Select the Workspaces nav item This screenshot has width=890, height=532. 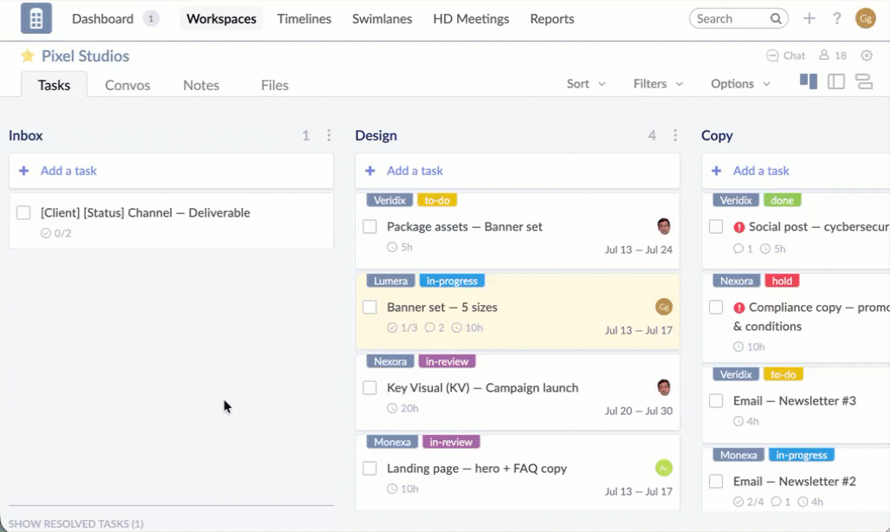[x=222, y=19]
